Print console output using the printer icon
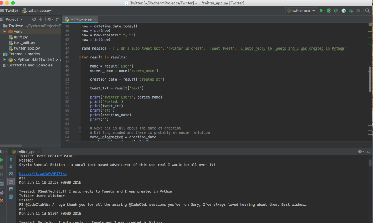 click(11, 189)
